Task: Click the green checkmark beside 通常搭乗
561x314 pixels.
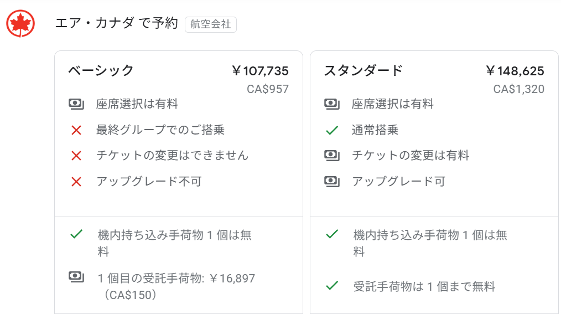Action: tap(332, 130)
